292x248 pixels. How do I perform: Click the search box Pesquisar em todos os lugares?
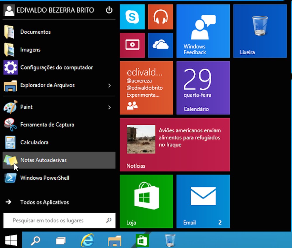point(59,221)
